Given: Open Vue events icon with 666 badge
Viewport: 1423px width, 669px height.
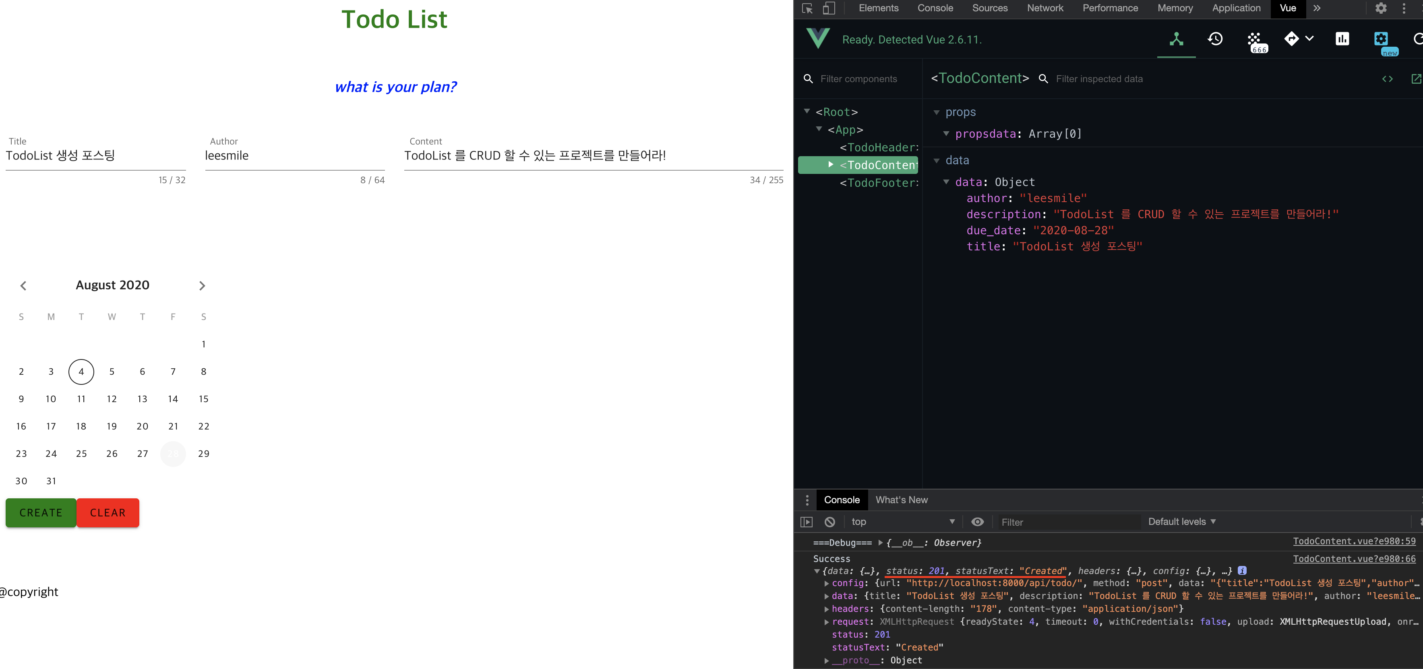Looking at the screenshot, I should coord(1254,40).
